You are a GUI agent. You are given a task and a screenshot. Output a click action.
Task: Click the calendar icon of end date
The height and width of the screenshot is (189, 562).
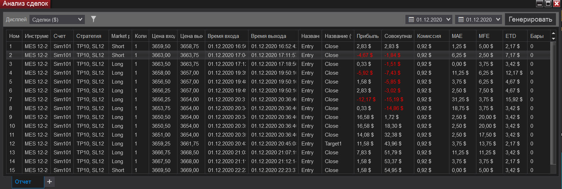click(461, 19)
